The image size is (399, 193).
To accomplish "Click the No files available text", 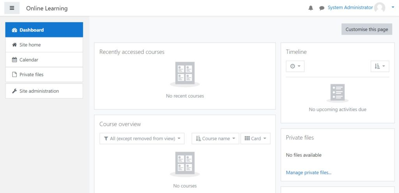I will coord(304,155).
